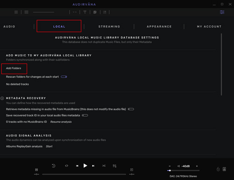
Task: Click the sort order arrows icon
Action: [75, 12]
